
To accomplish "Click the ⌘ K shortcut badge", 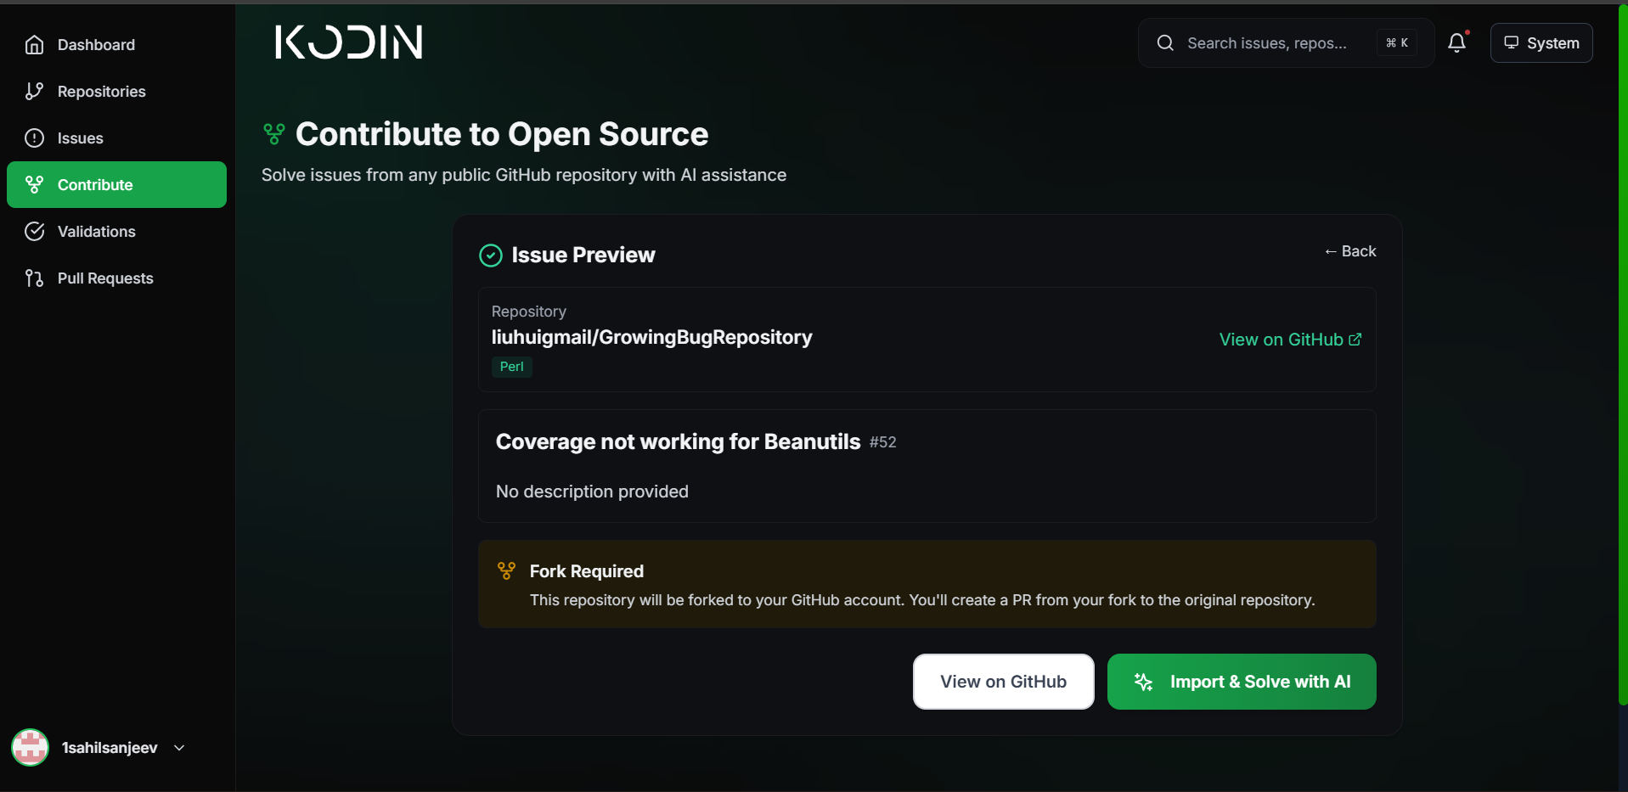I will pyautogui.click(x=1397, y=42).
